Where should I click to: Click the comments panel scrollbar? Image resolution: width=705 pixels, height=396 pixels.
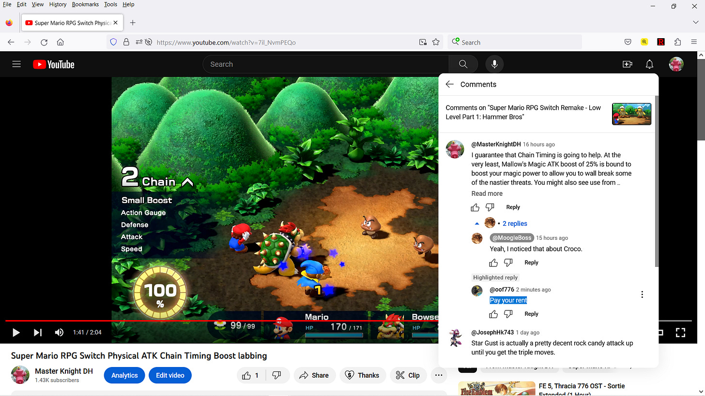tap(657, 181)
